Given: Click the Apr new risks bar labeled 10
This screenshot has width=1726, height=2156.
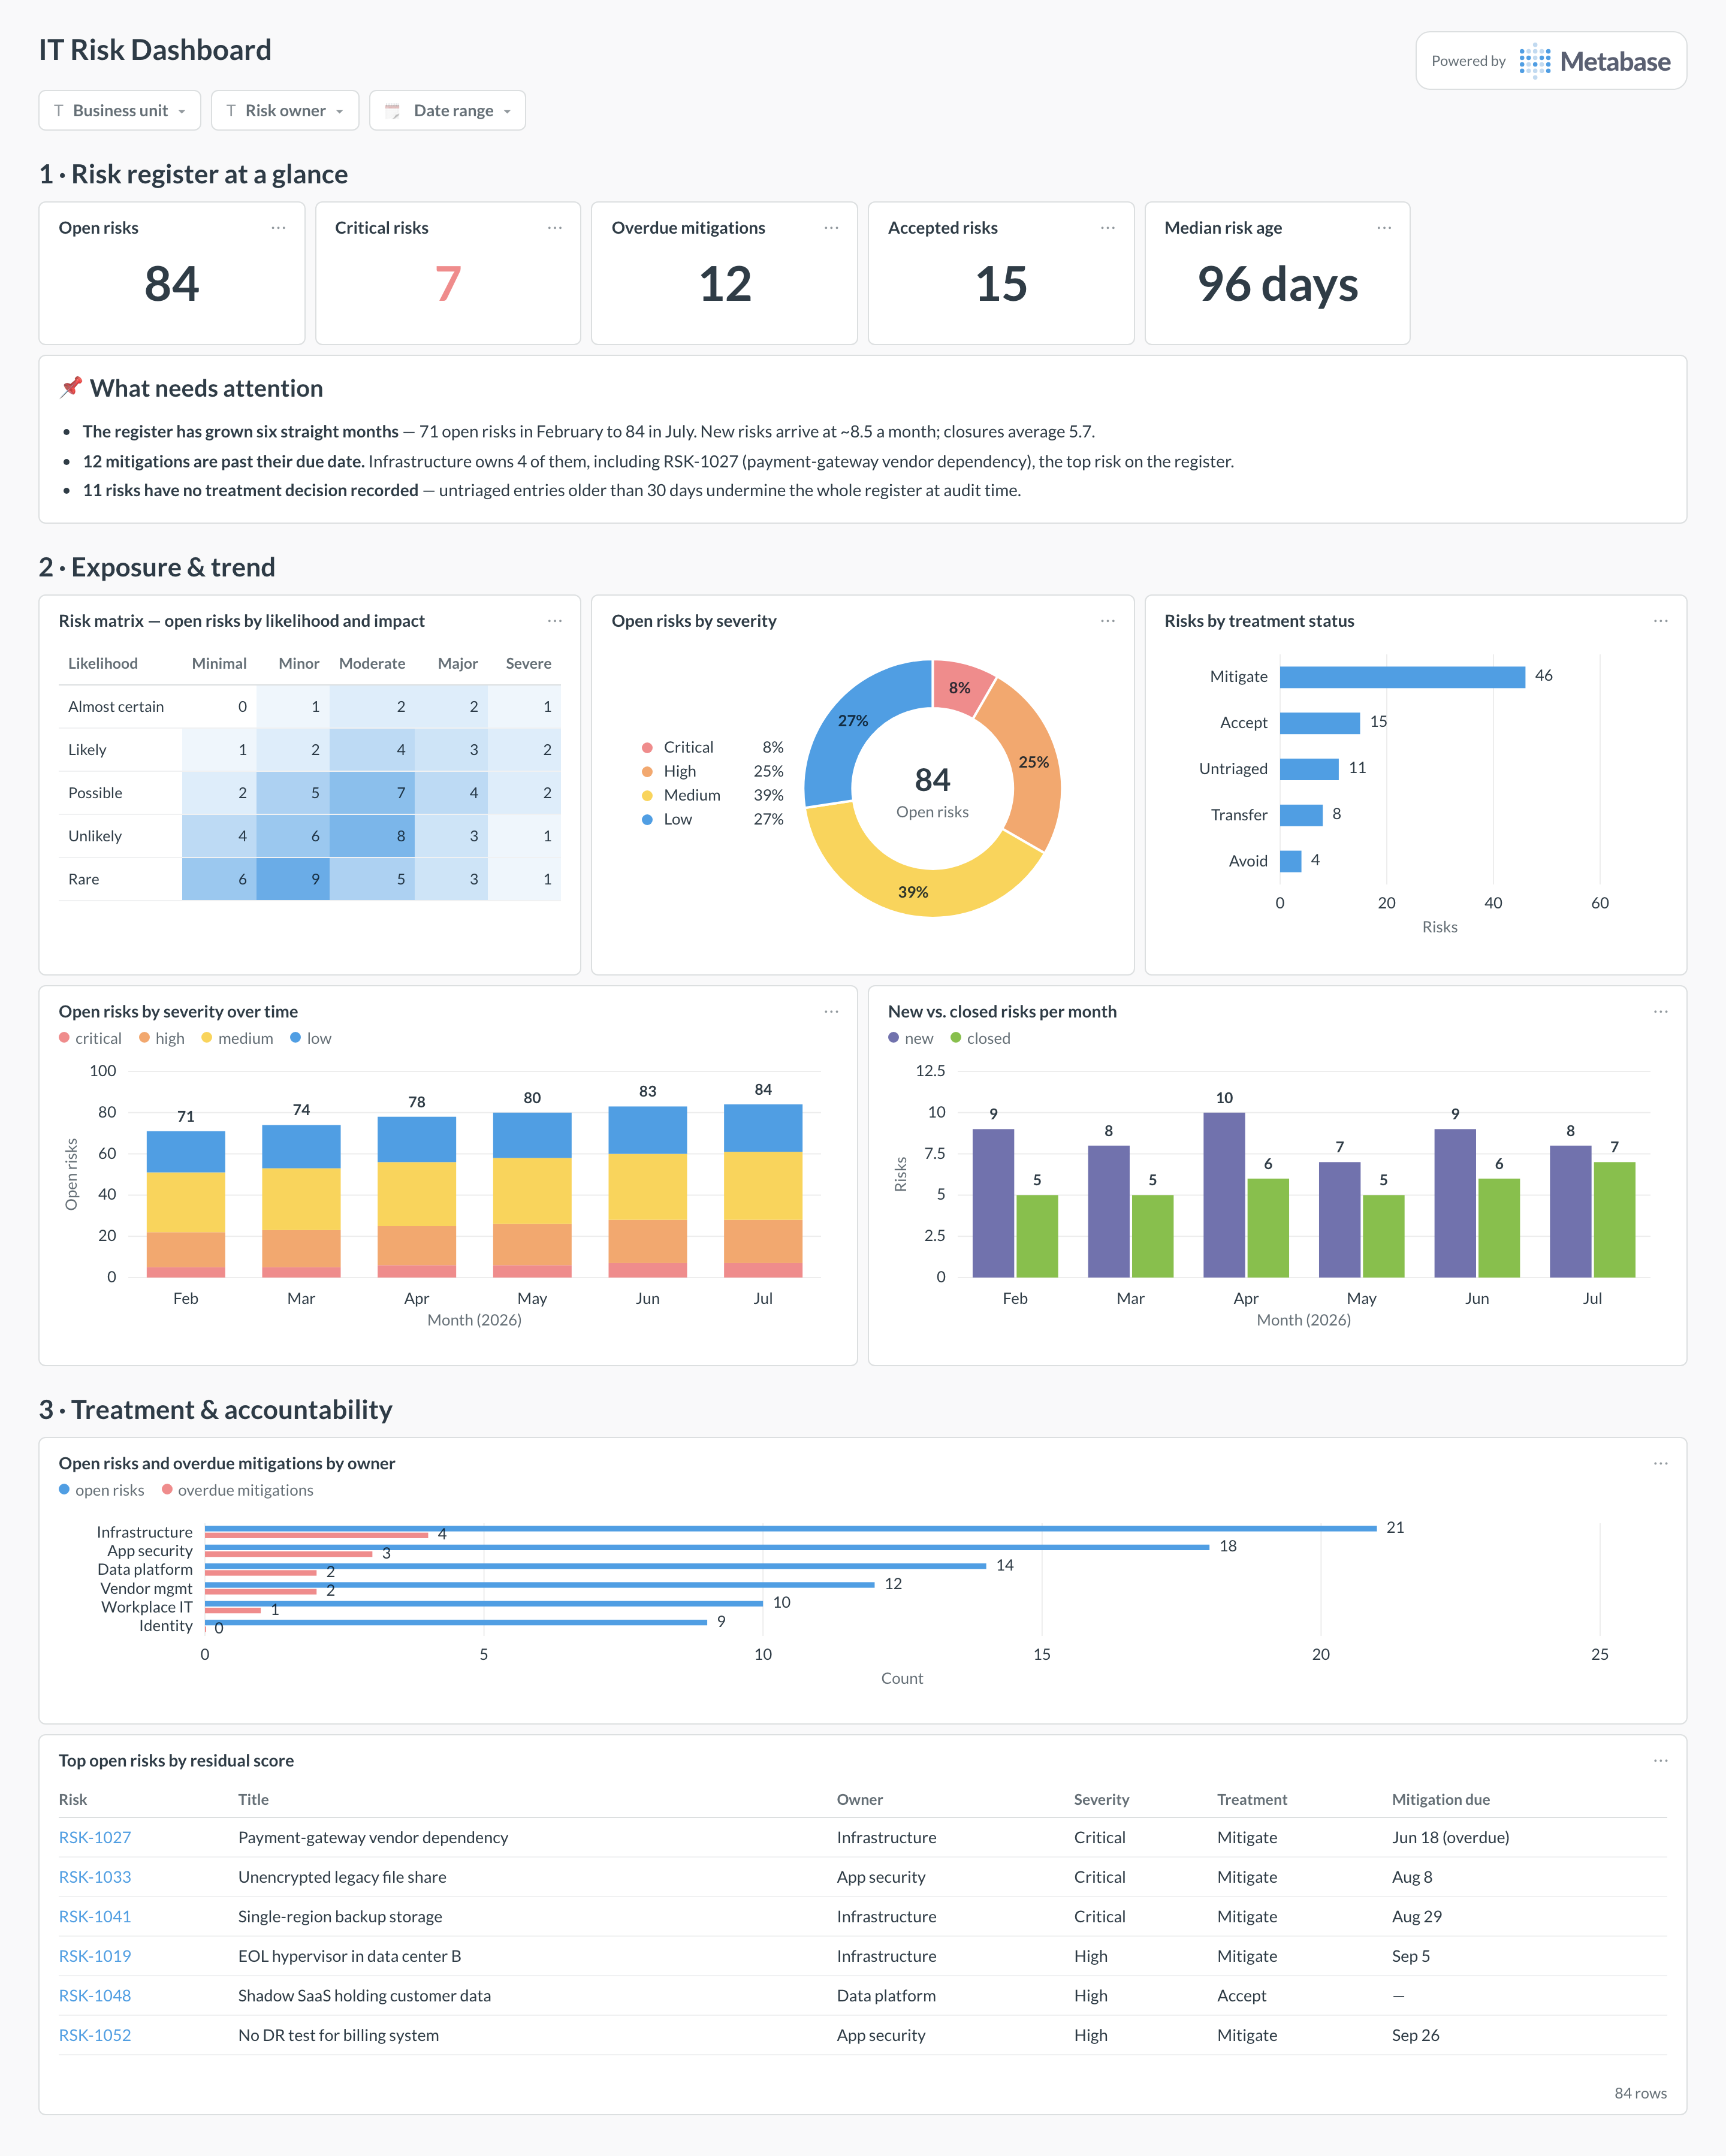Looking at the screenshot, I should click(x=1224, y=1195).
